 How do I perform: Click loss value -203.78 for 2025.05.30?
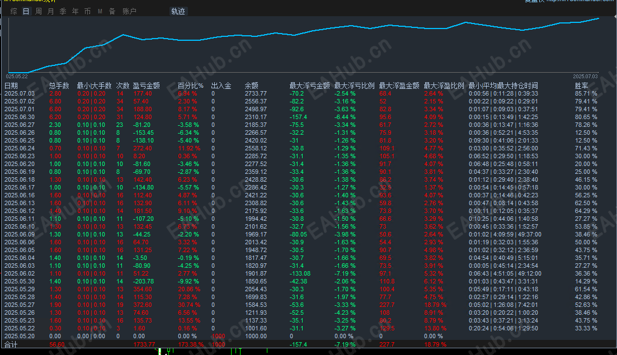tap(143, 281)
